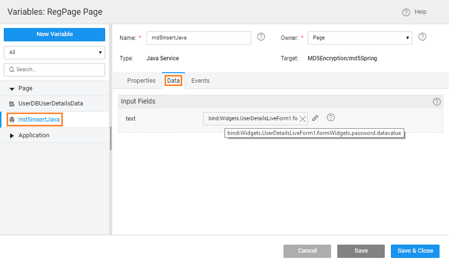
Task: Click help icon in Input Fields header
Action: (x=436, y=101)
